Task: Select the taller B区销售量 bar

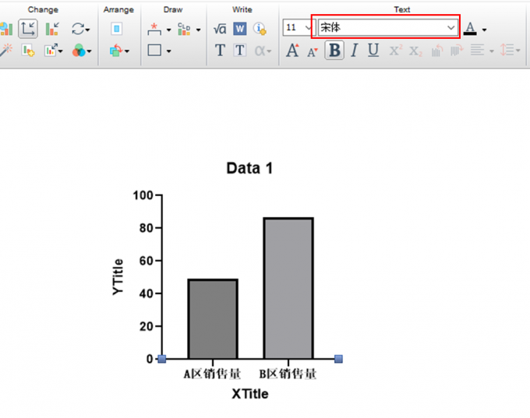Action: click(x=288, y=288)
